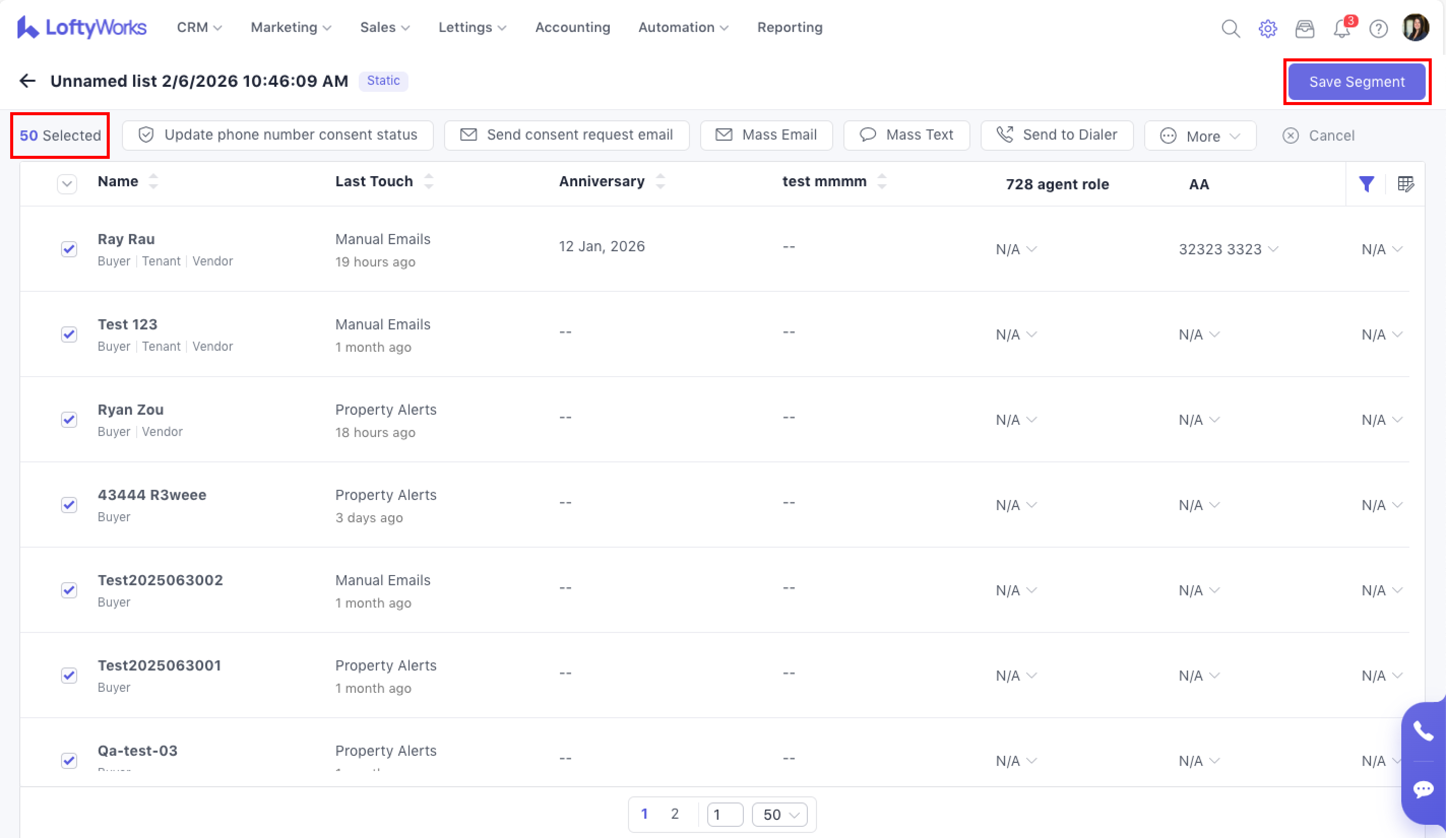Open settings via gear icon

click(x=1268, y=28)
